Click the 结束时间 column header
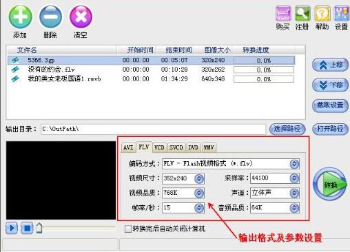Viewport: 350px width, 252px height. 176,50
